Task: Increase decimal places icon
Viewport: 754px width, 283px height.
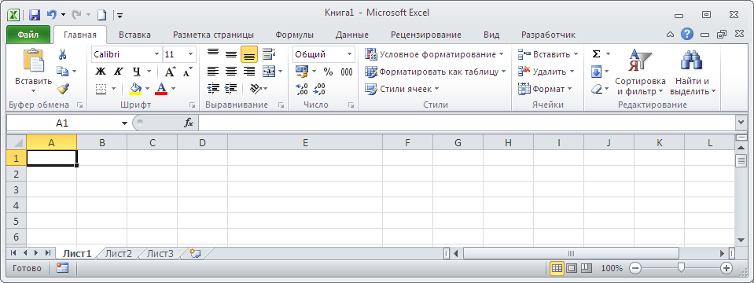Action: click(x=301, y=89)
